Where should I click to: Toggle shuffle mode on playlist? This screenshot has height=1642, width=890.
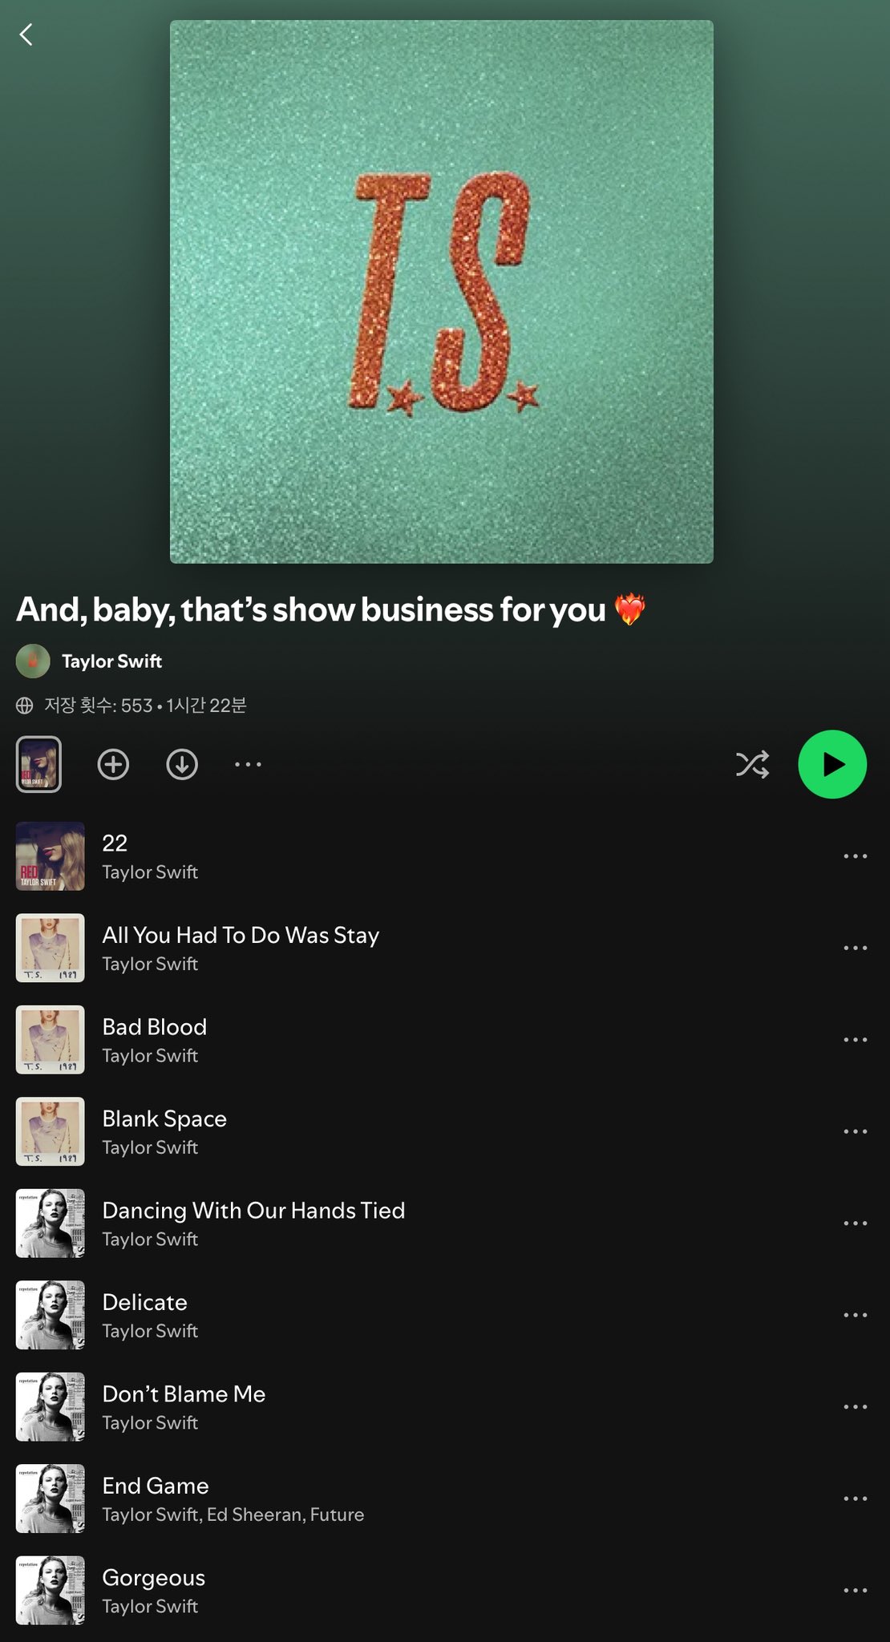point(752,764)
